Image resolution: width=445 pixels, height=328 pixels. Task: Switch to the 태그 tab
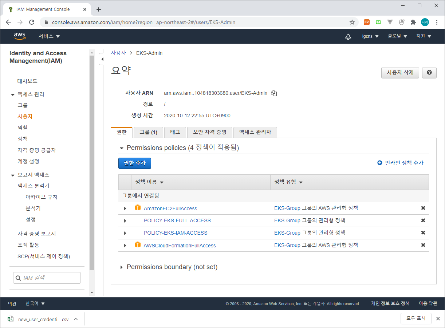point(175,132)
